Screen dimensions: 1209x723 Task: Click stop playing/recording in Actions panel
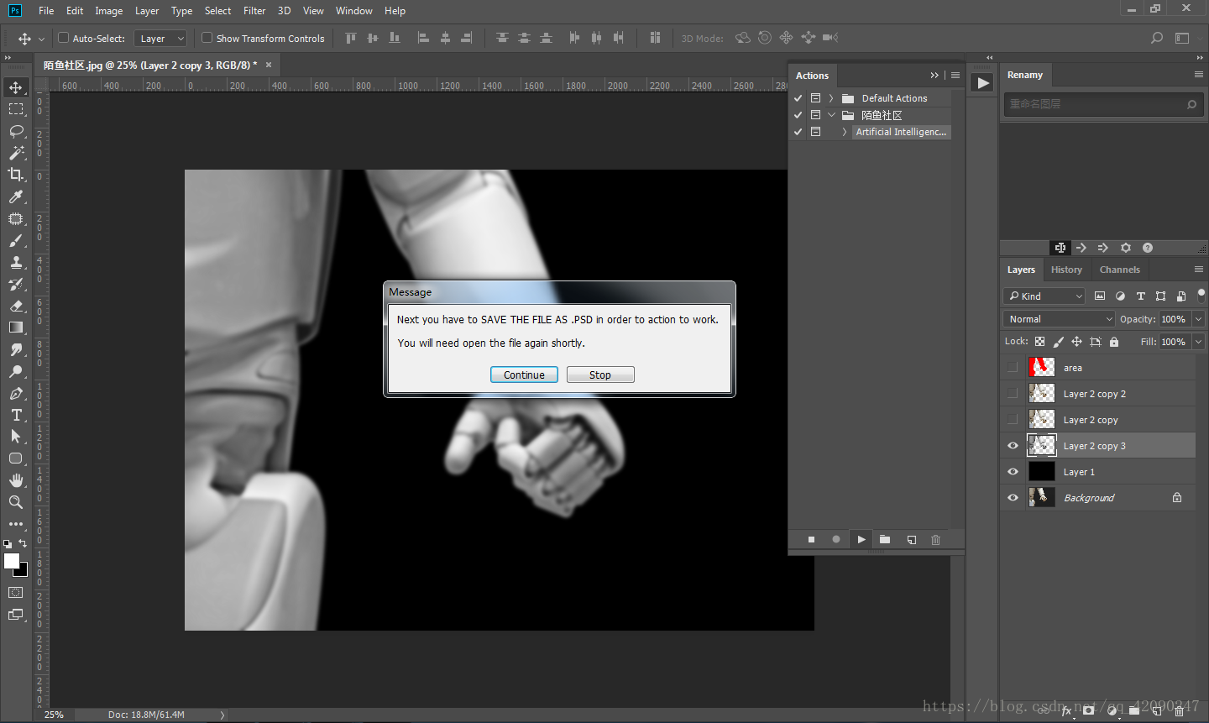pyautogui.click(x=811, y=540)
